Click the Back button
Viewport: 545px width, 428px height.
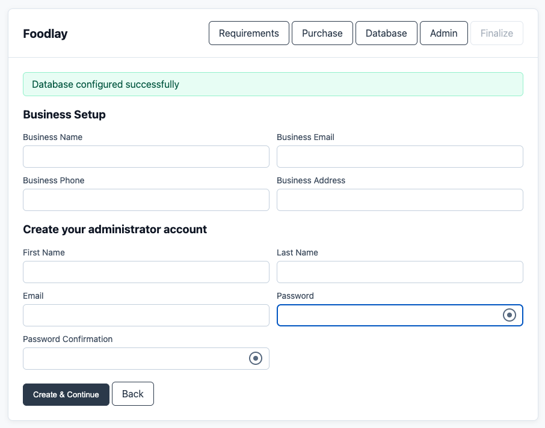point(132,394)
